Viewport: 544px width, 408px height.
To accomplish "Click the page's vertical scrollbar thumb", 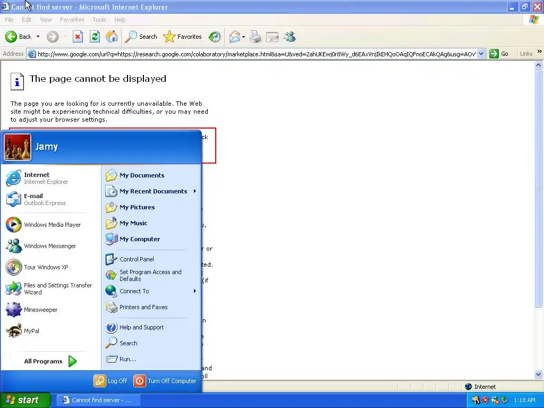I will point(539,189).
